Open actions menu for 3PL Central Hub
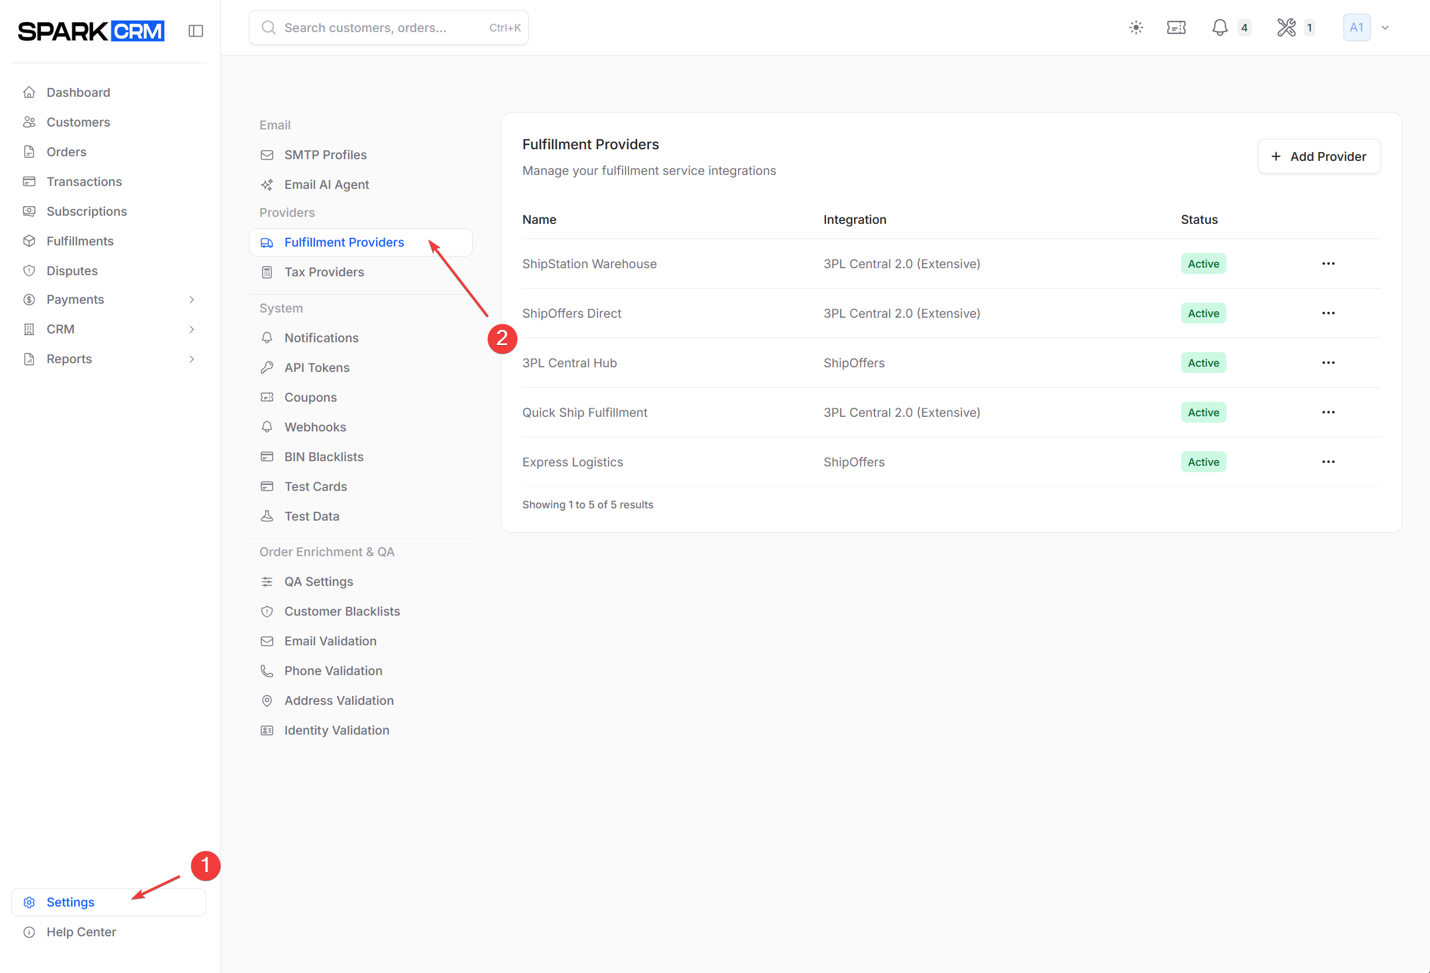This screenshot has height=973, width=1430. [1328, 363]
